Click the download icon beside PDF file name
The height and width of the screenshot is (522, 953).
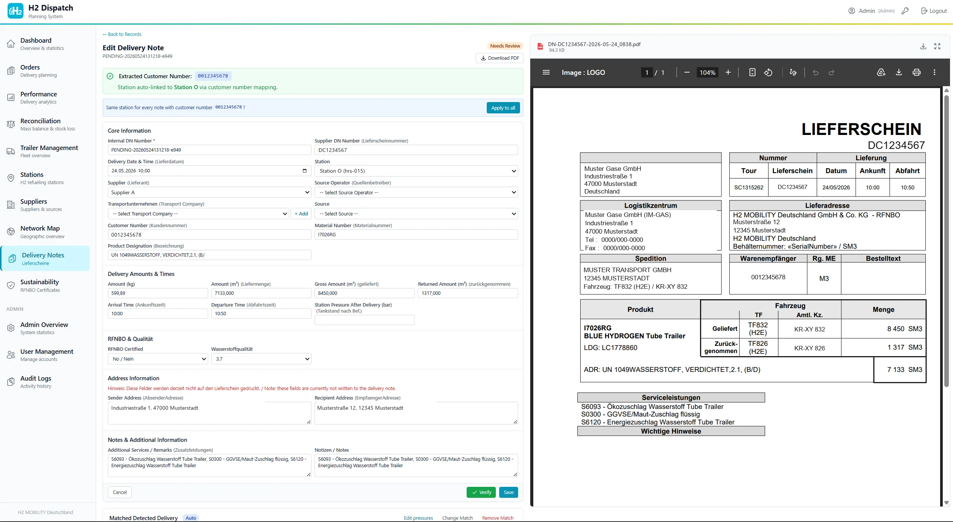click(923, 46)
